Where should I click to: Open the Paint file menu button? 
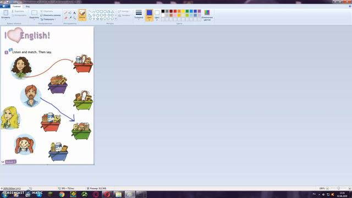pos(5,6)
